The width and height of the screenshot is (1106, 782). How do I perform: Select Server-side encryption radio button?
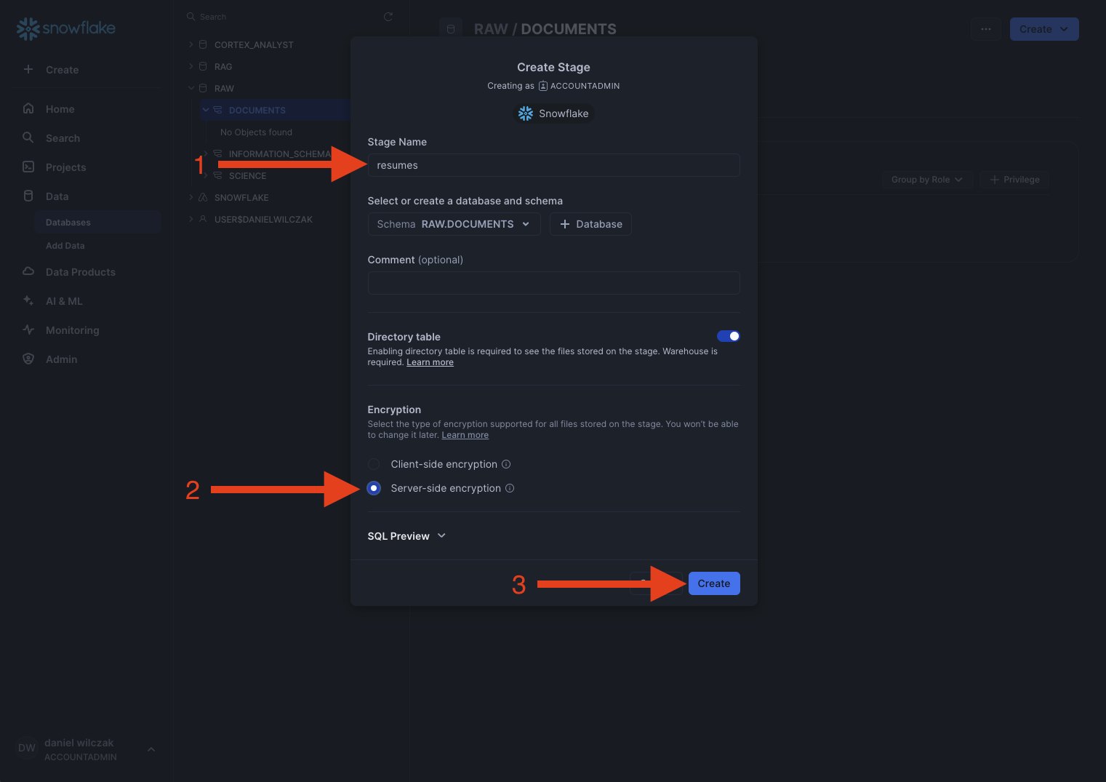(374, 488)
